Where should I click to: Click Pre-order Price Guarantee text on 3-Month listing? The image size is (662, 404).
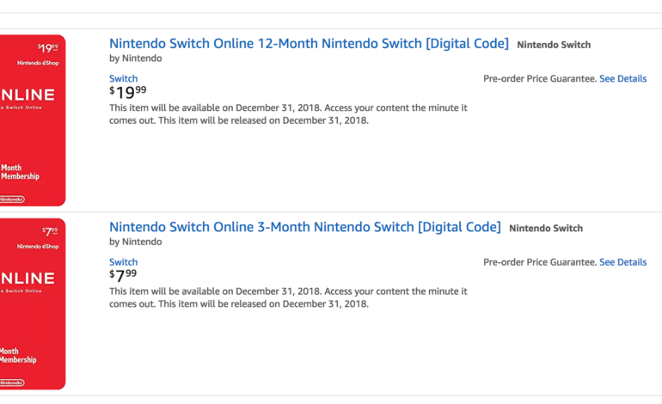click(x=539, y=262)
